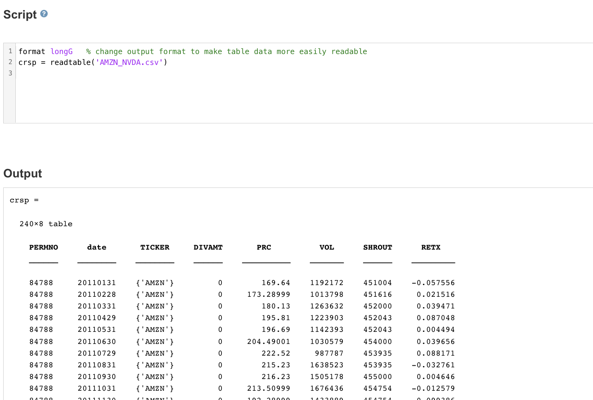593x400 pixels.
Task: Click the TICKER column header
Action: pyautogui.click(x=155, y=247)
